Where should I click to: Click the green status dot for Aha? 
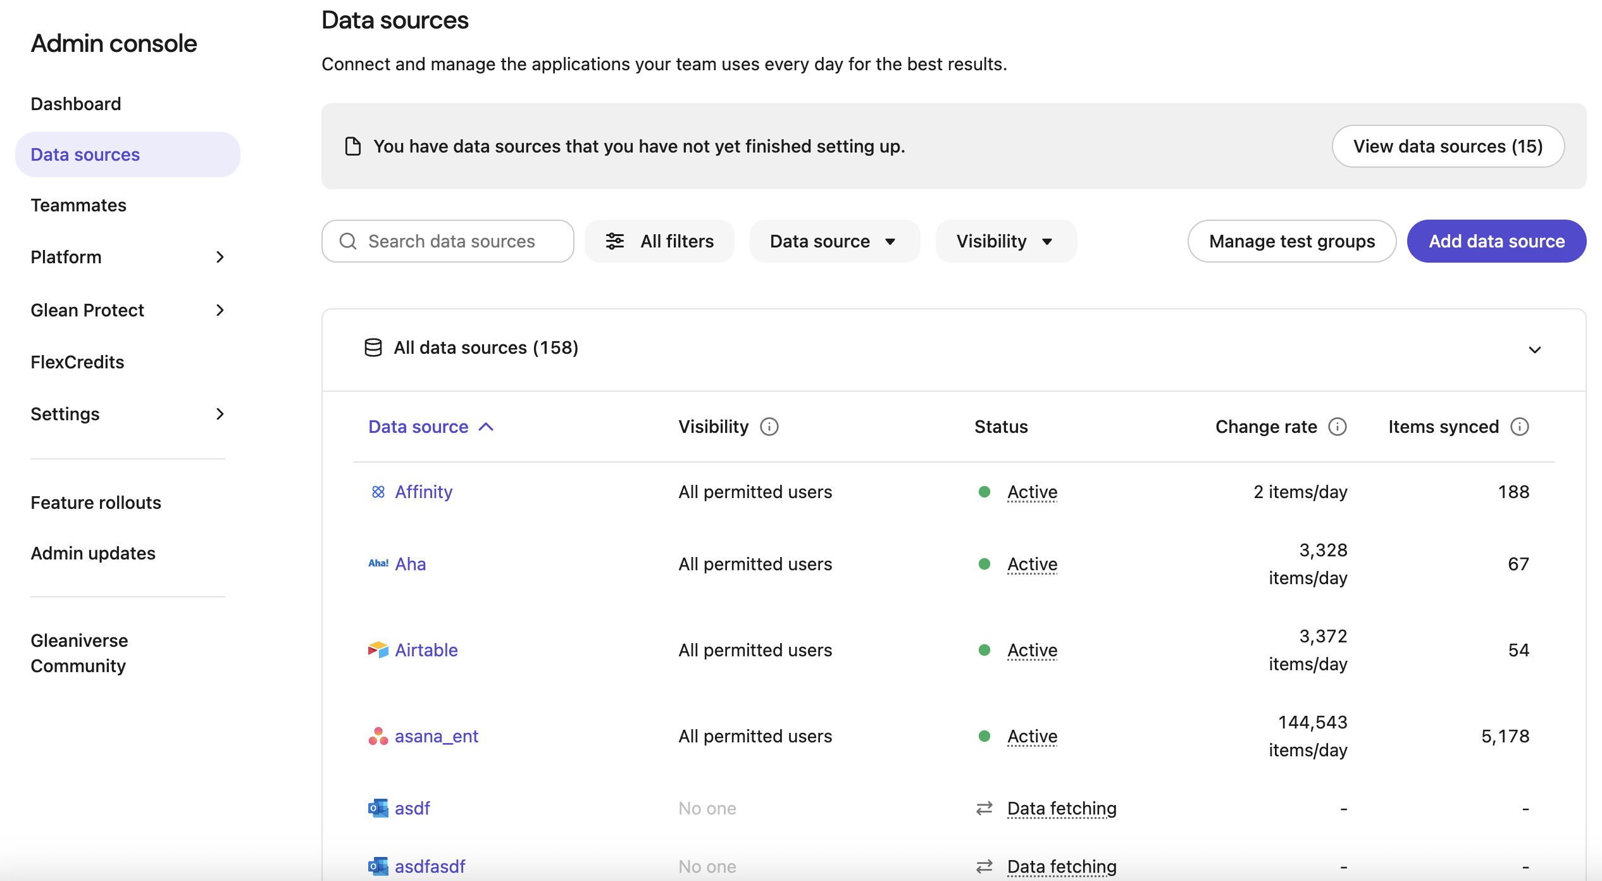(x=984, y=564)
